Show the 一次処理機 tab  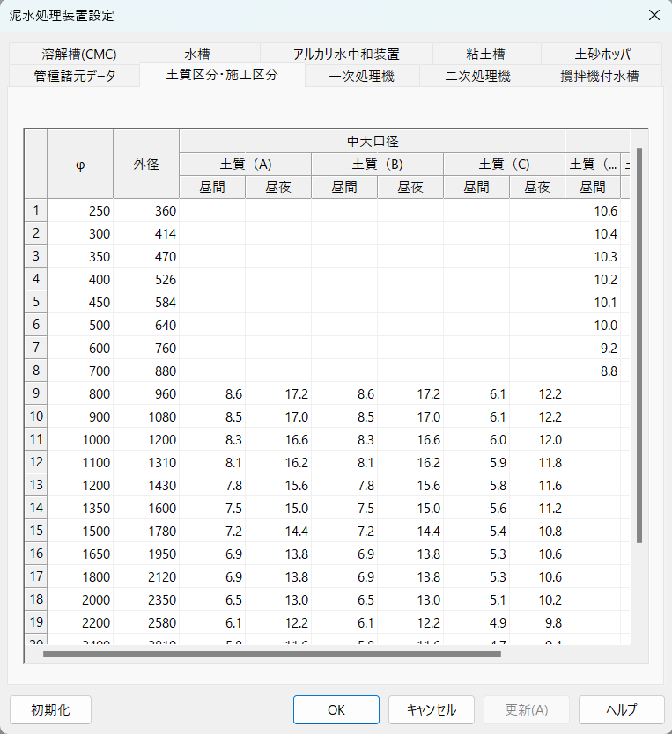tap(361, 76)
